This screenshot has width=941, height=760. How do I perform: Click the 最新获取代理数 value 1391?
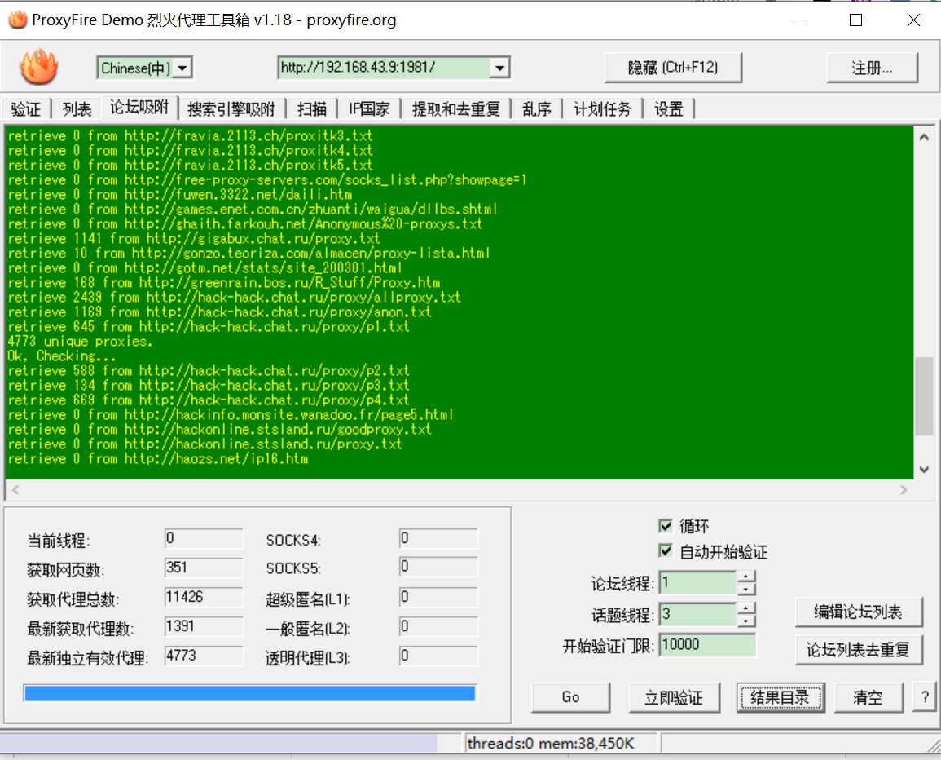pos(204,626)
